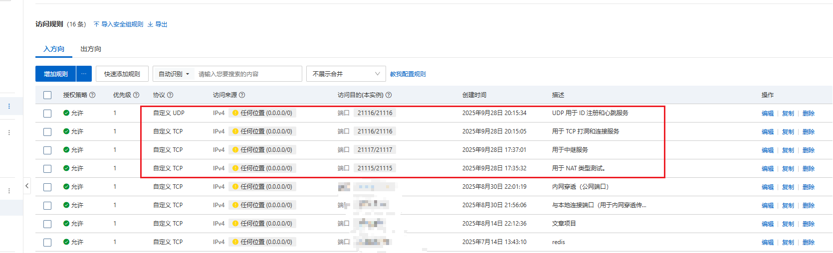
Task: Click the bottom three-dot menu in left sidebar
Action: point(9,191)
